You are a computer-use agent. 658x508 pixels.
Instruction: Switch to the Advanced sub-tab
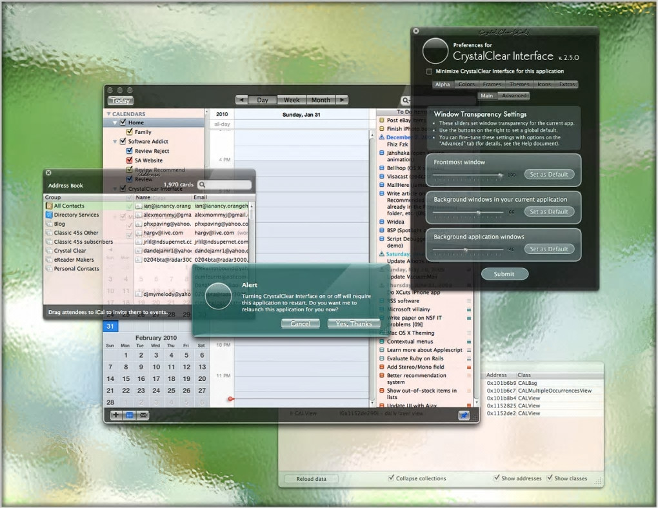tap(514, 95)
